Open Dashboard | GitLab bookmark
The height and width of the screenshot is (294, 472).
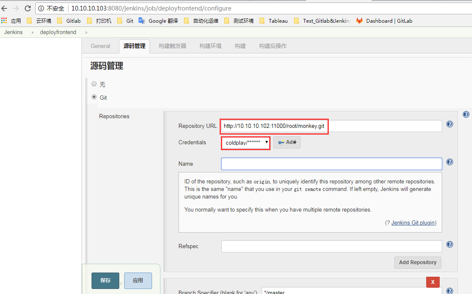[384, 21]
